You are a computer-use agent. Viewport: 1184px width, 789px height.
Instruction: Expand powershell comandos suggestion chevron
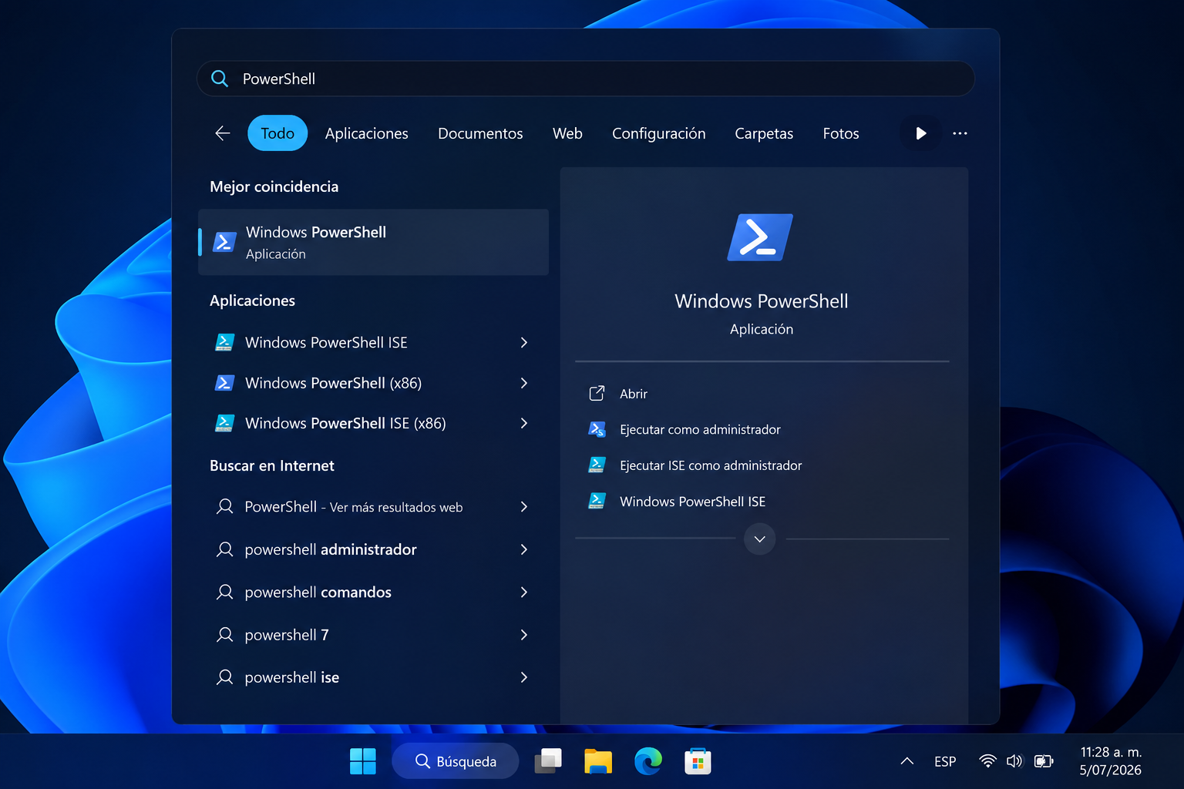coord(524,592)
